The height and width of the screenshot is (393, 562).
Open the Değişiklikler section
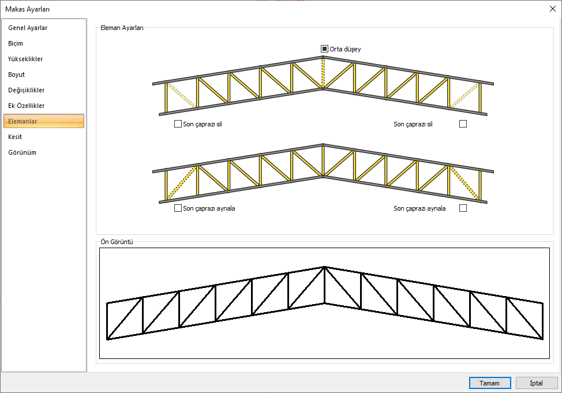[x=27, y=90]
